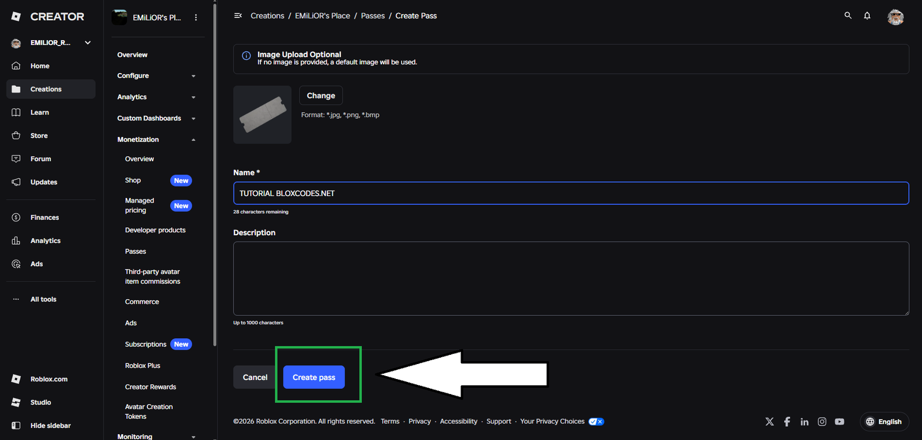
Task: Click the Ads target icon
Action: tap(16, 264)
